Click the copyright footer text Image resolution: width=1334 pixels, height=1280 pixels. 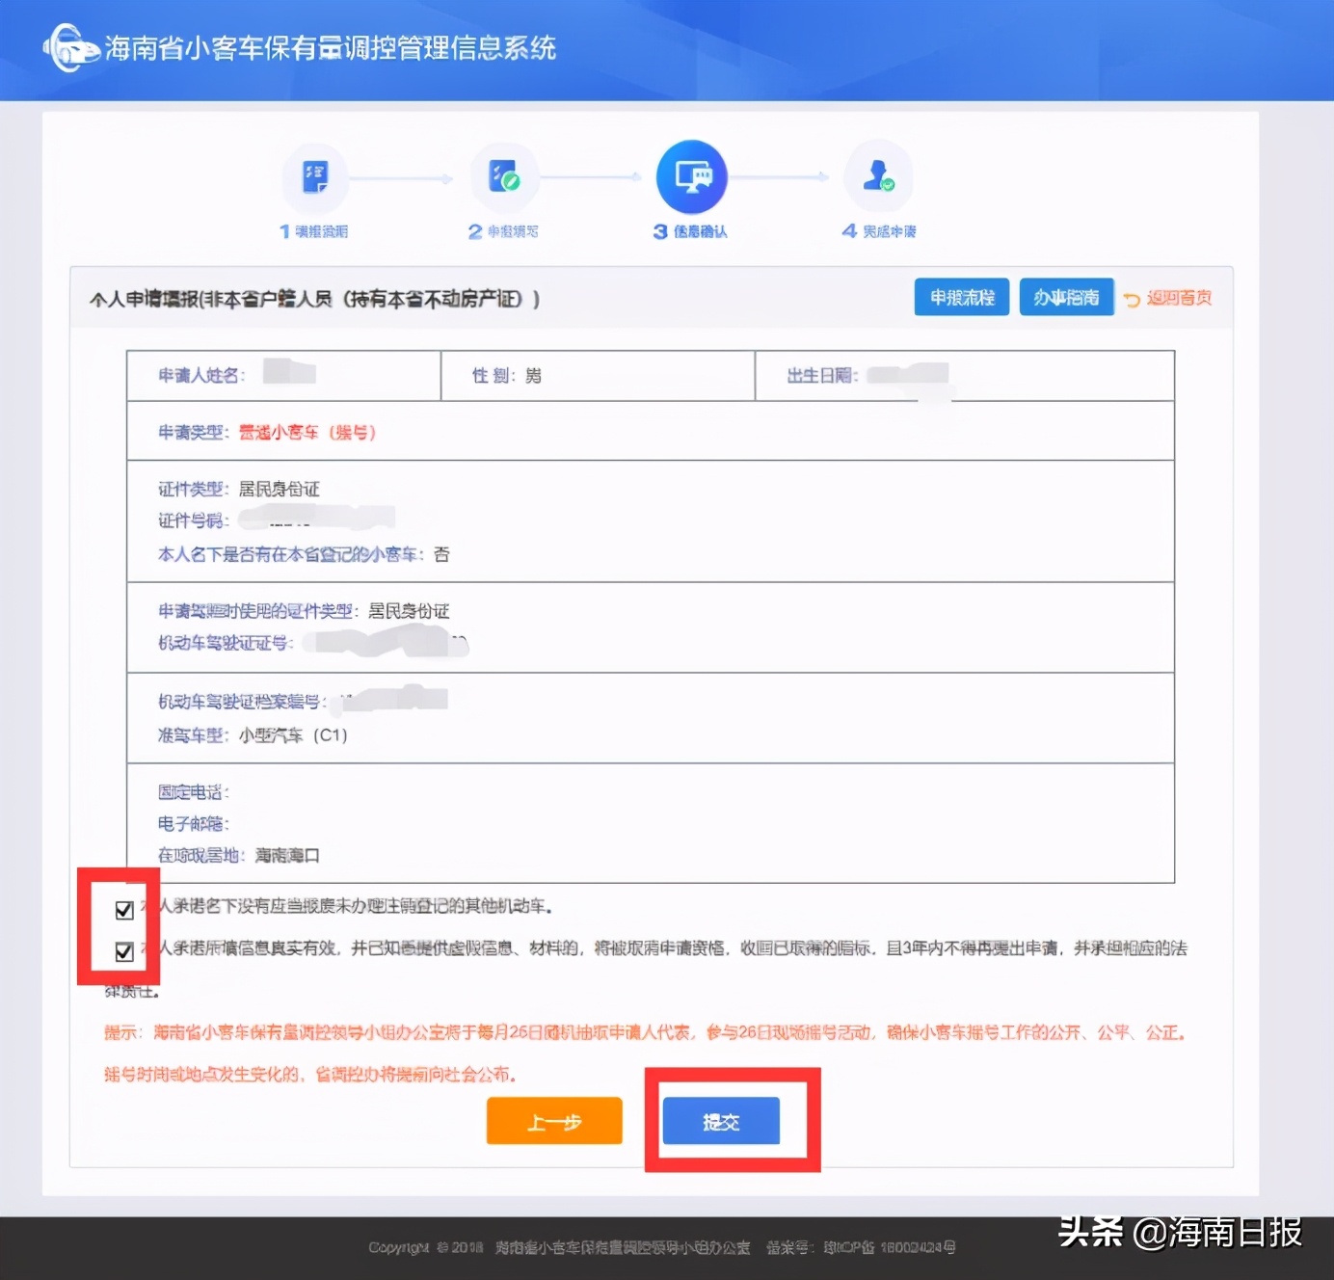click(662, 1248)
